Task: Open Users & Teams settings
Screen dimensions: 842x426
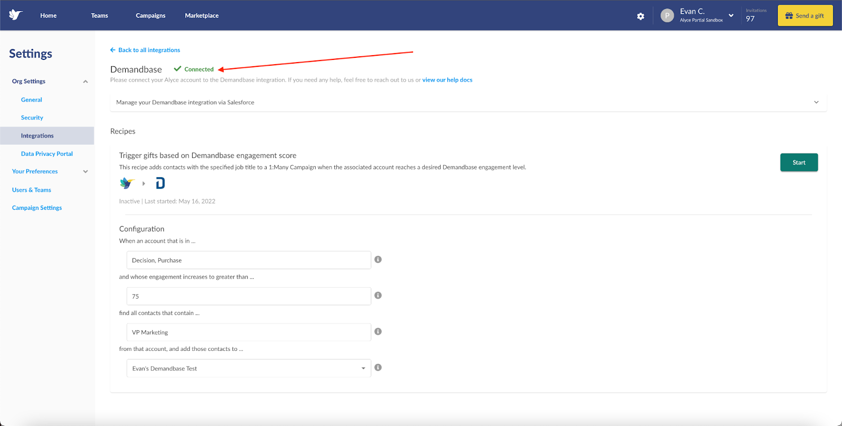Action: pos(32,190)
